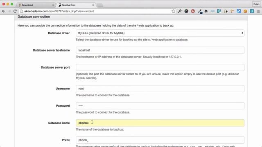Click the Database server hostname field
The height and width of the screenshot is (147, 262).
(x=160, y=50)
